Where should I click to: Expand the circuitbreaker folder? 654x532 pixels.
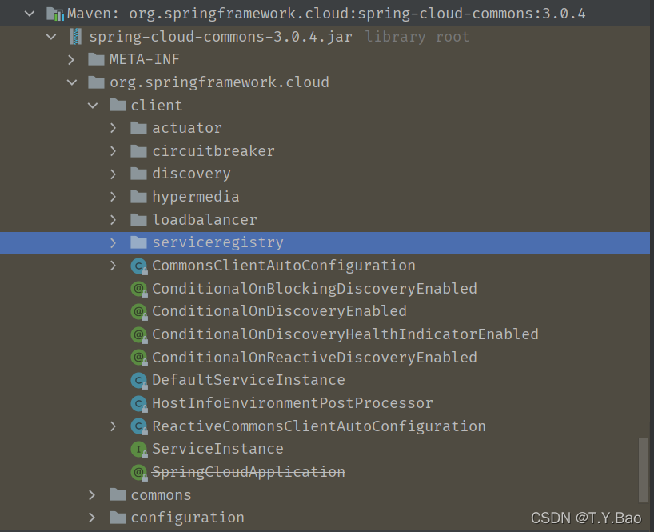113,151
